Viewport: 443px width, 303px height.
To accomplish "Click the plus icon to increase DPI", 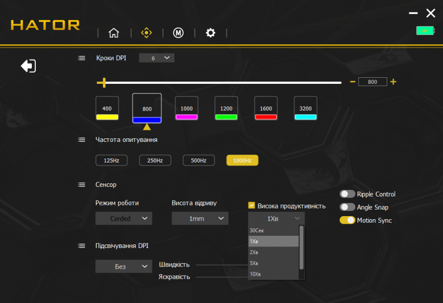I will 393,82.
